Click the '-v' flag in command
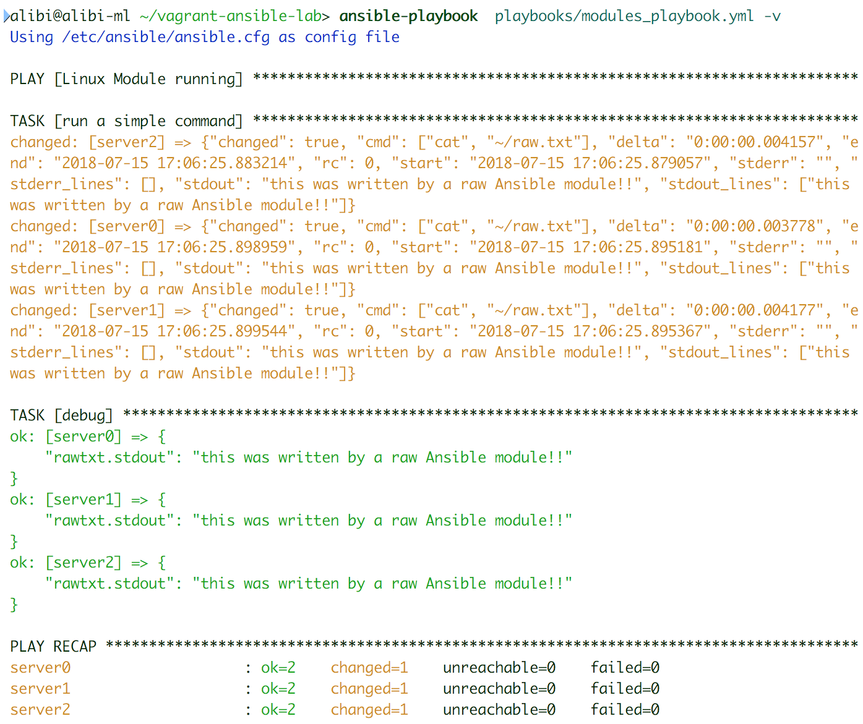The image size is (863, 724). [x=772, y=16]
